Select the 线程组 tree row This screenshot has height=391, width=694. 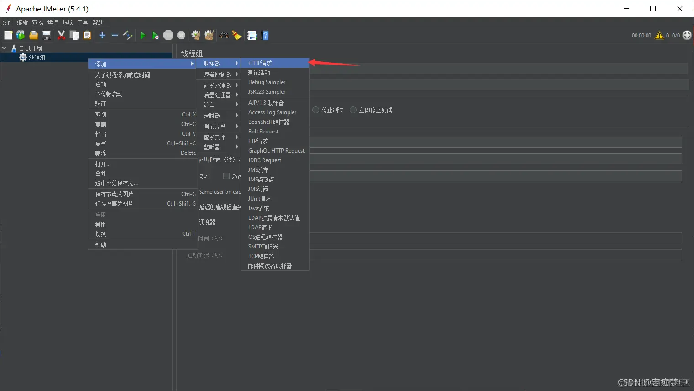coord(87,58)
